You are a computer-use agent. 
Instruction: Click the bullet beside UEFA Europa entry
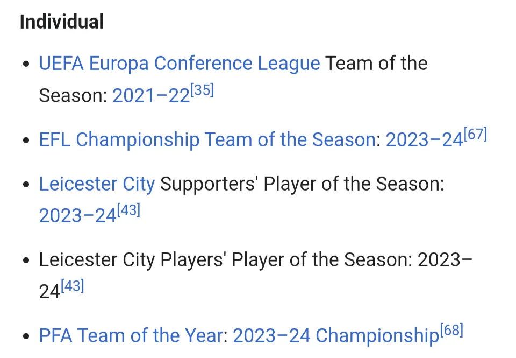pos(26,65)
